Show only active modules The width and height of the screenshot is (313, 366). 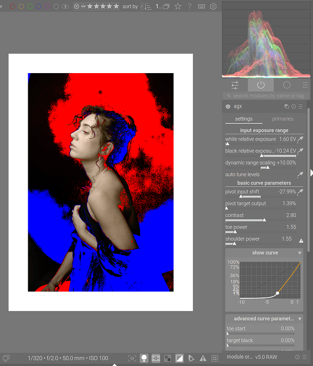(x=261, y=85)
